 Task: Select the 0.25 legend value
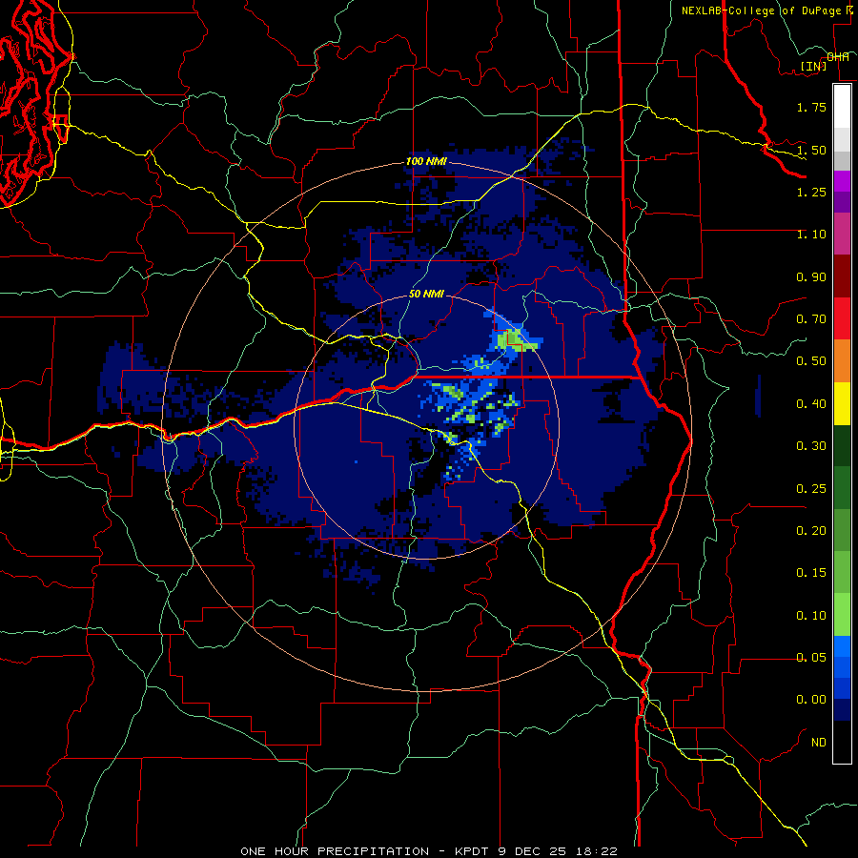coord(811,489)
